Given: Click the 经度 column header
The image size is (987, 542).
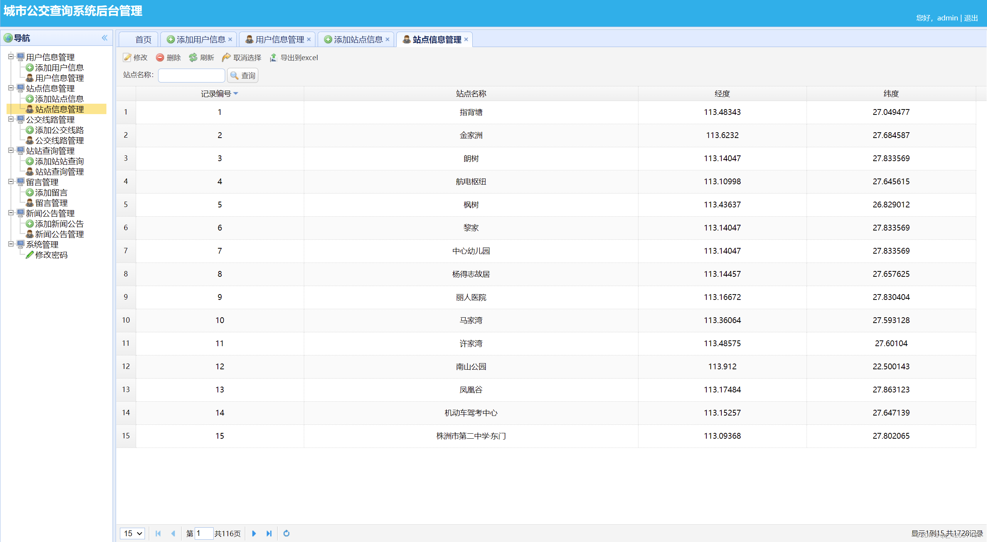Looking at the screenshot, I should tap(722, 94).
